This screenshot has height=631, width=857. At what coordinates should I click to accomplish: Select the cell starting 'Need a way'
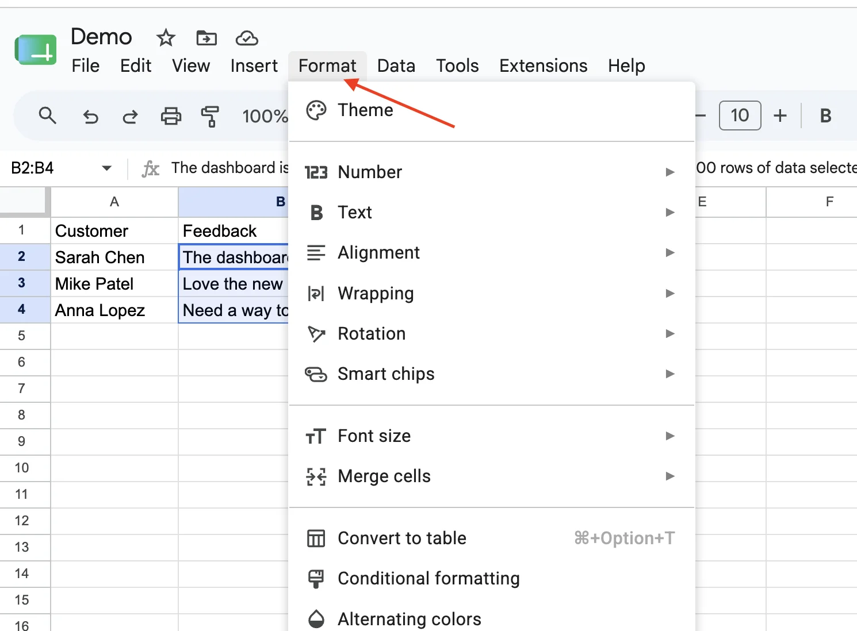tap(234, 310)
